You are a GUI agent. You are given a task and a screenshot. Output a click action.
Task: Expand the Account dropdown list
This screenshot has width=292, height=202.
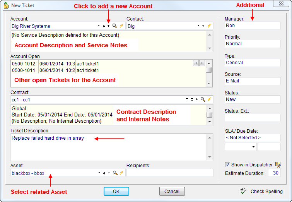(99, 26)
